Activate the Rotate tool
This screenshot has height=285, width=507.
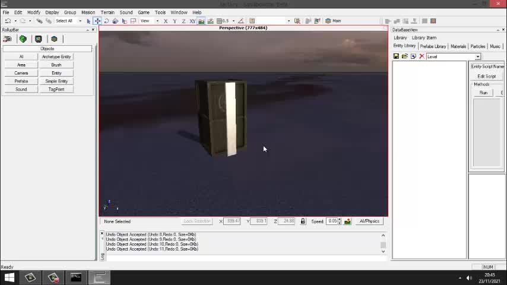pos(106,21)
